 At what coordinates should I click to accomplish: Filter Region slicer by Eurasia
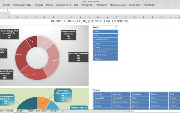point(106,43)
